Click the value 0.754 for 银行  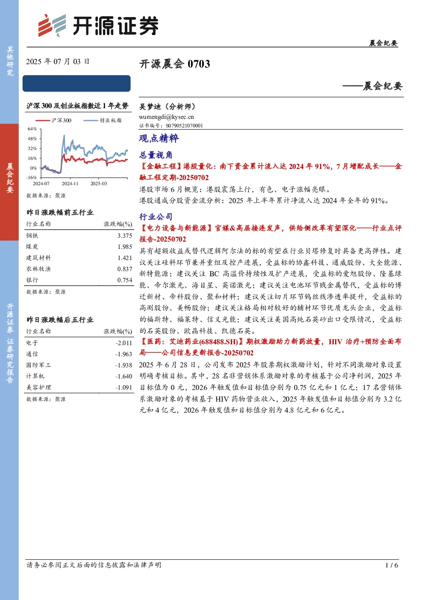(125, 280)
